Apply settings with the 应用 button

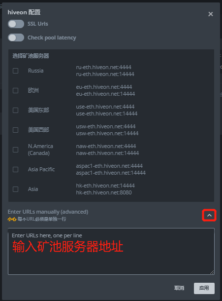tap(204, 288)
